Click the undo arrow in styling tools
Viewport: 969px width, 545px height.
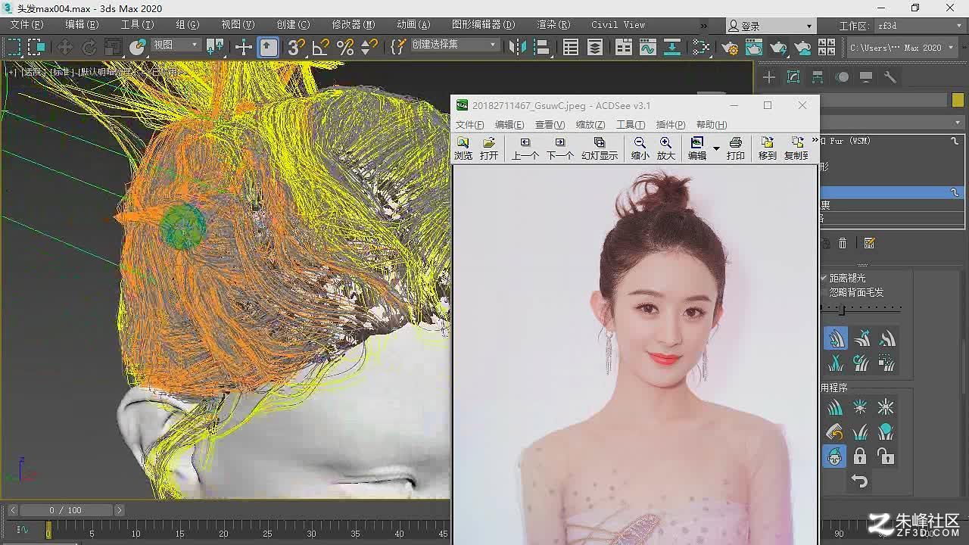pyautogui.click(x=860, y=481)
